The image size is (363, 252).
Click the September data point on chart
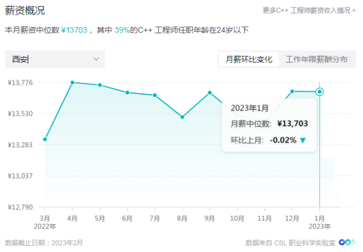(x=210, y=93)
